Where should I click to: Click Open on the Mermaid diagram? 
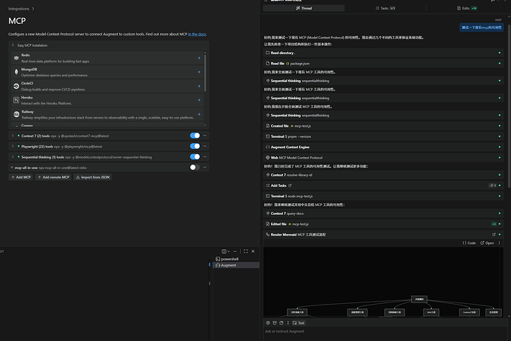(x=487, y=243)
